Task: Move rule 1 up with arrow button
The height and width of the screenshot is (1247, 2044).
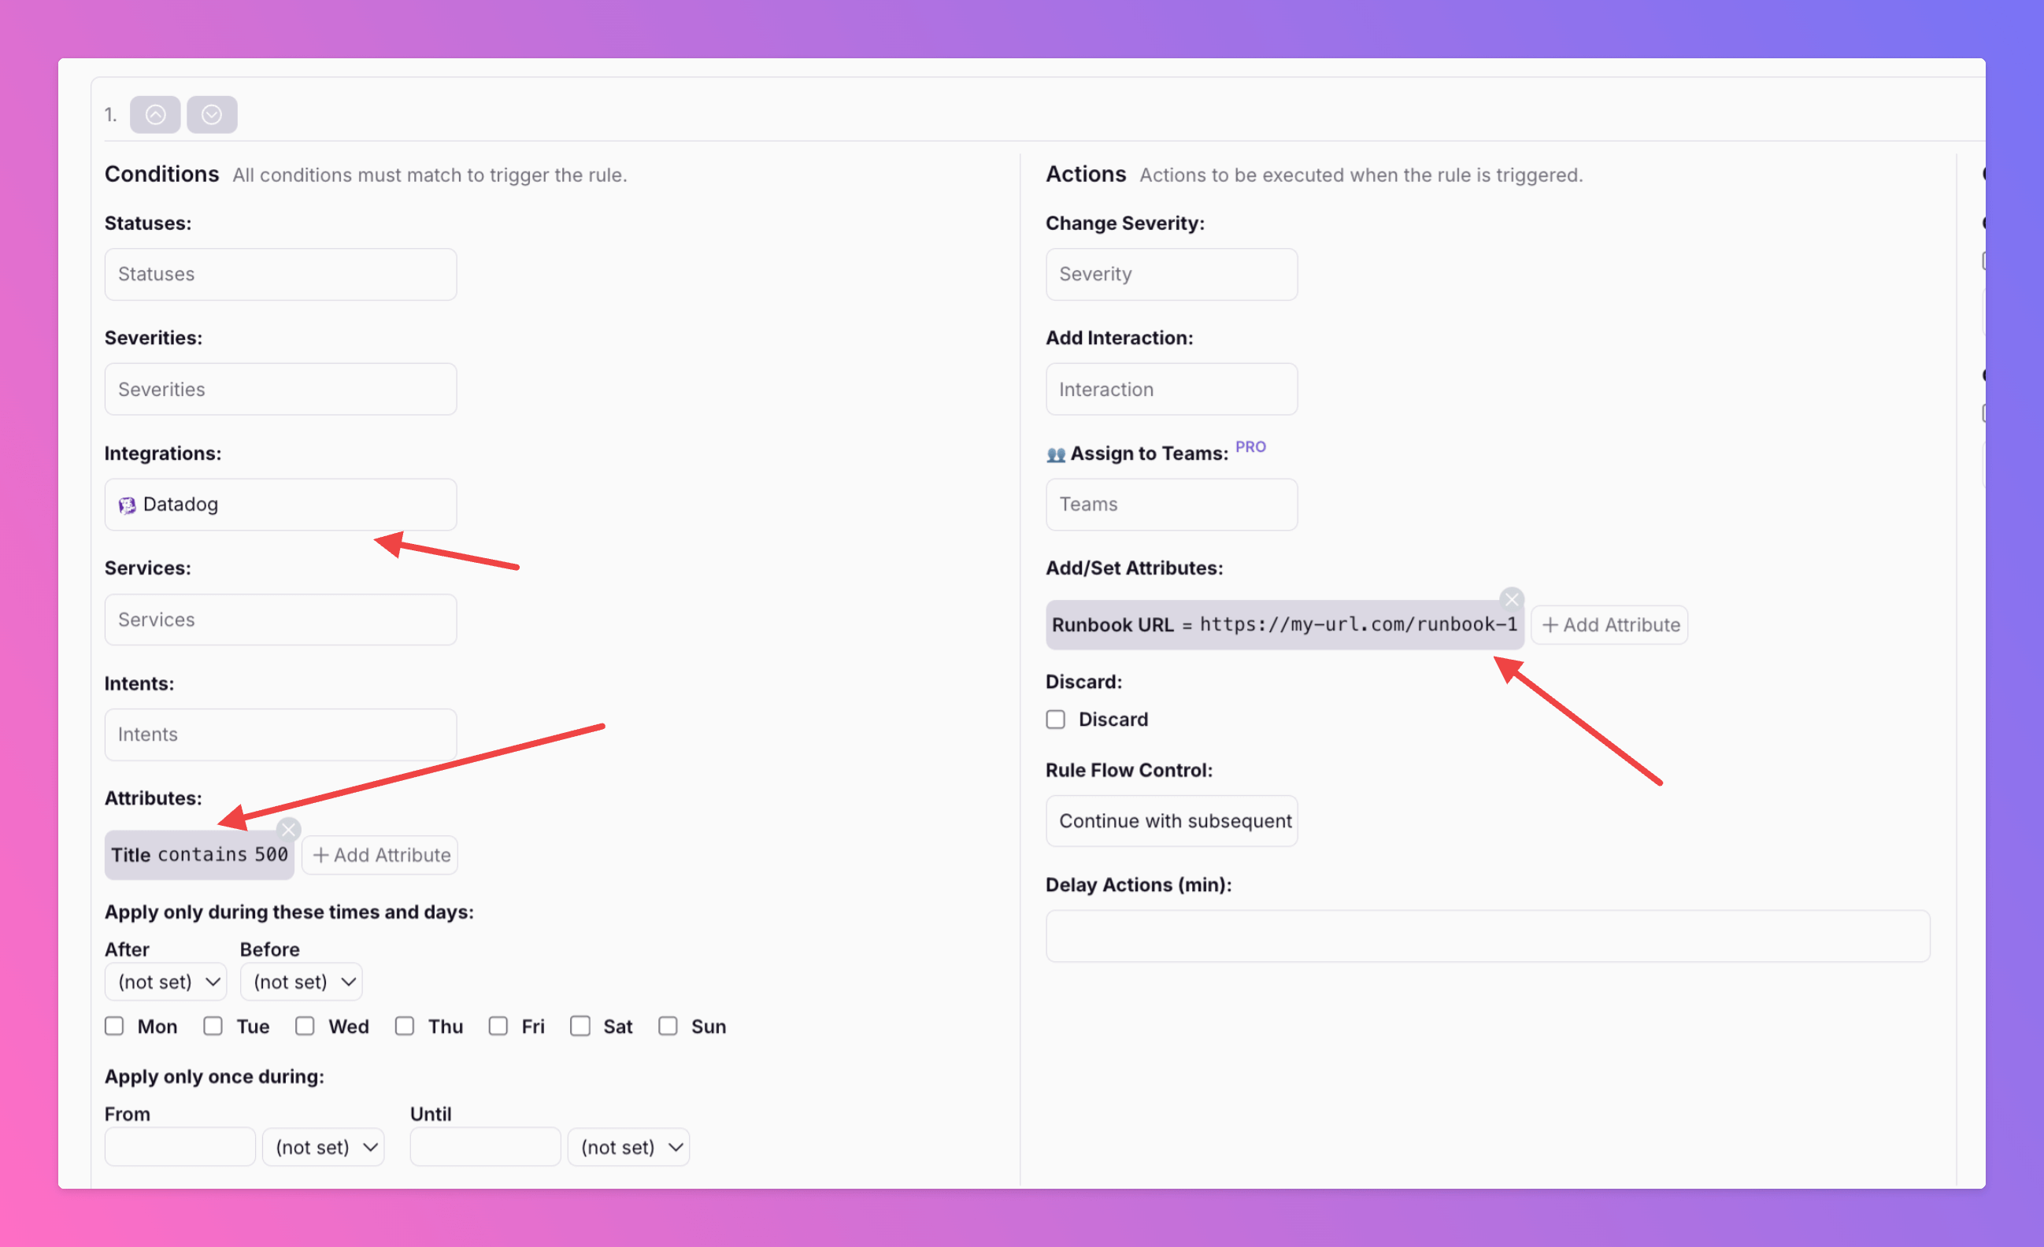Action: (x=155, y=114)
